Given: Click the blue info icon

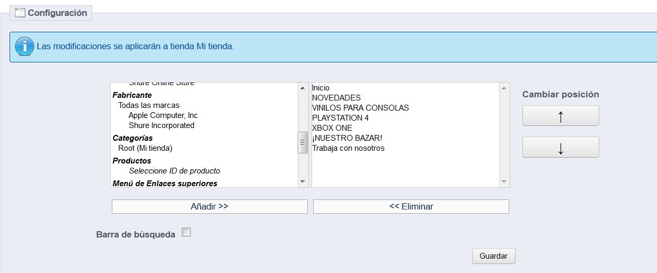Looking at the screenshot, I should [24, 47].
